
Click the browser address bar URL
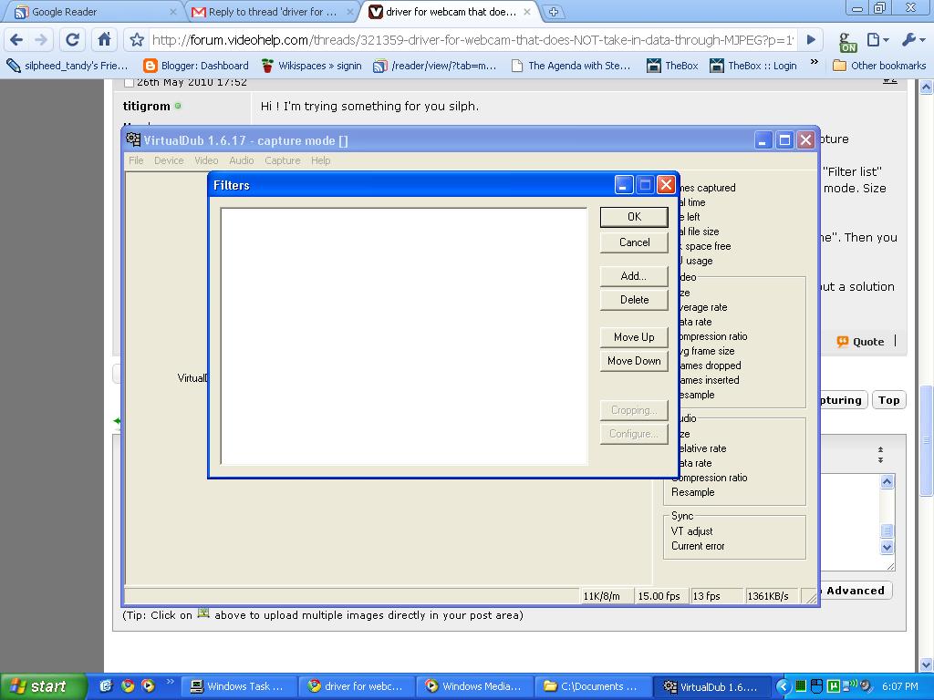pos(472,40)
